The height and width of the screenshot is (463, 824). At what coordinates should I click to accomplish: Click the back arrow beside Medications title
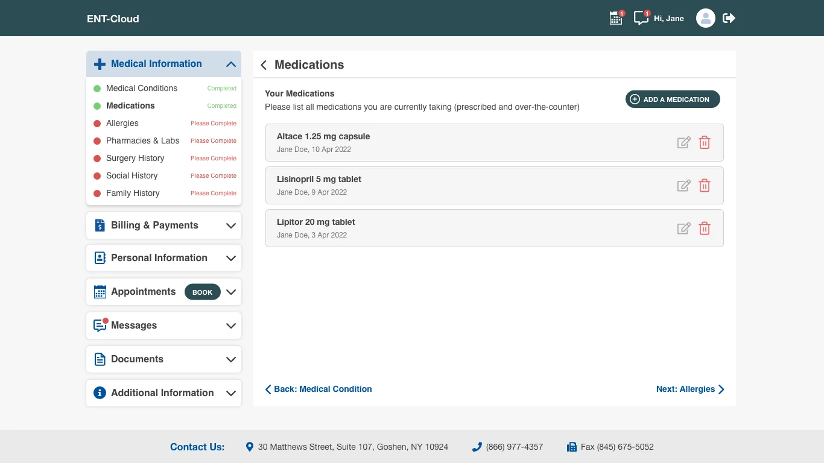(264, 65)
